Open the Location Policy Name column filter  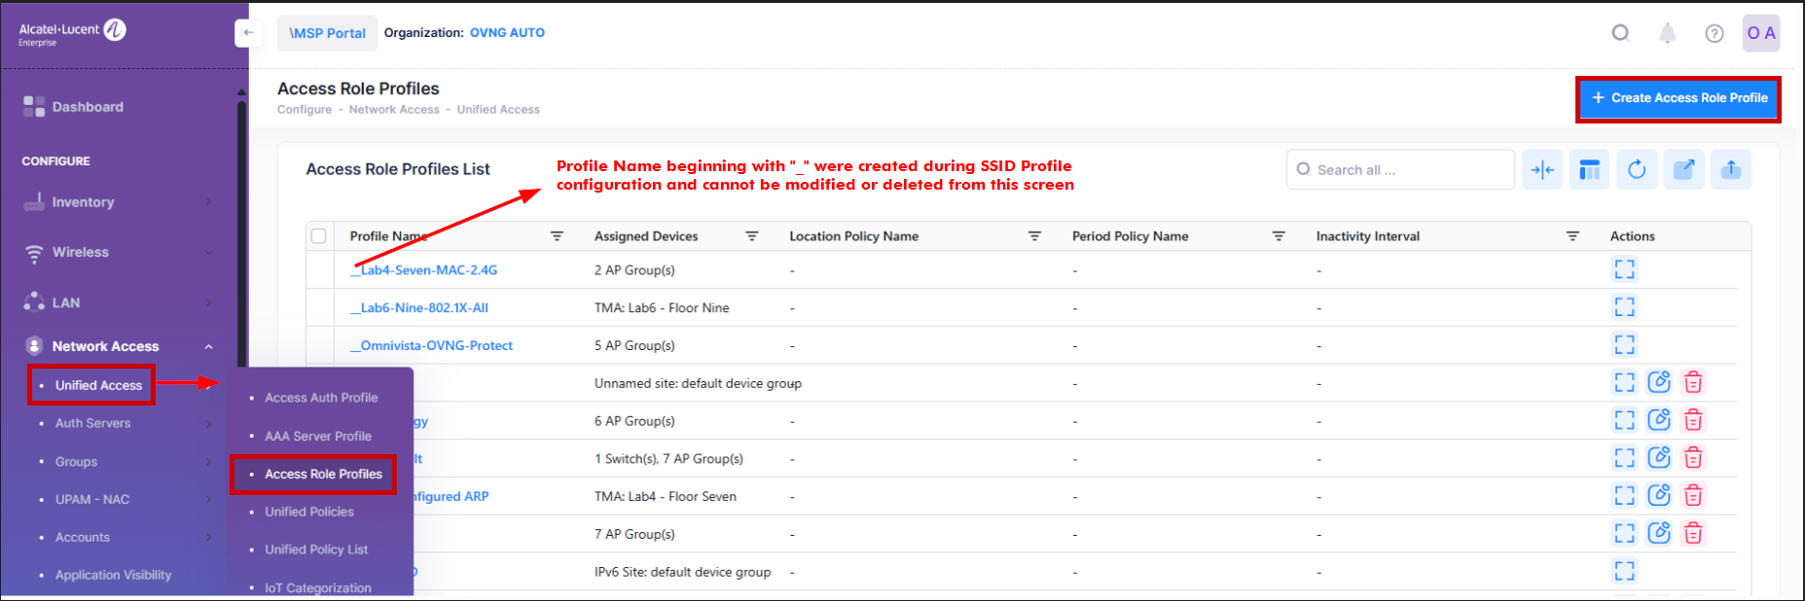click(x=1034, y=236)
